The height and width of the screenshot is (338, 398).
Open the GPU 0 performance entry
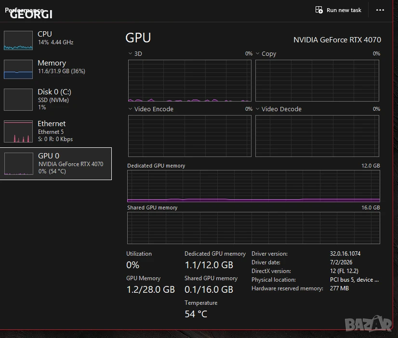point(56,164)
